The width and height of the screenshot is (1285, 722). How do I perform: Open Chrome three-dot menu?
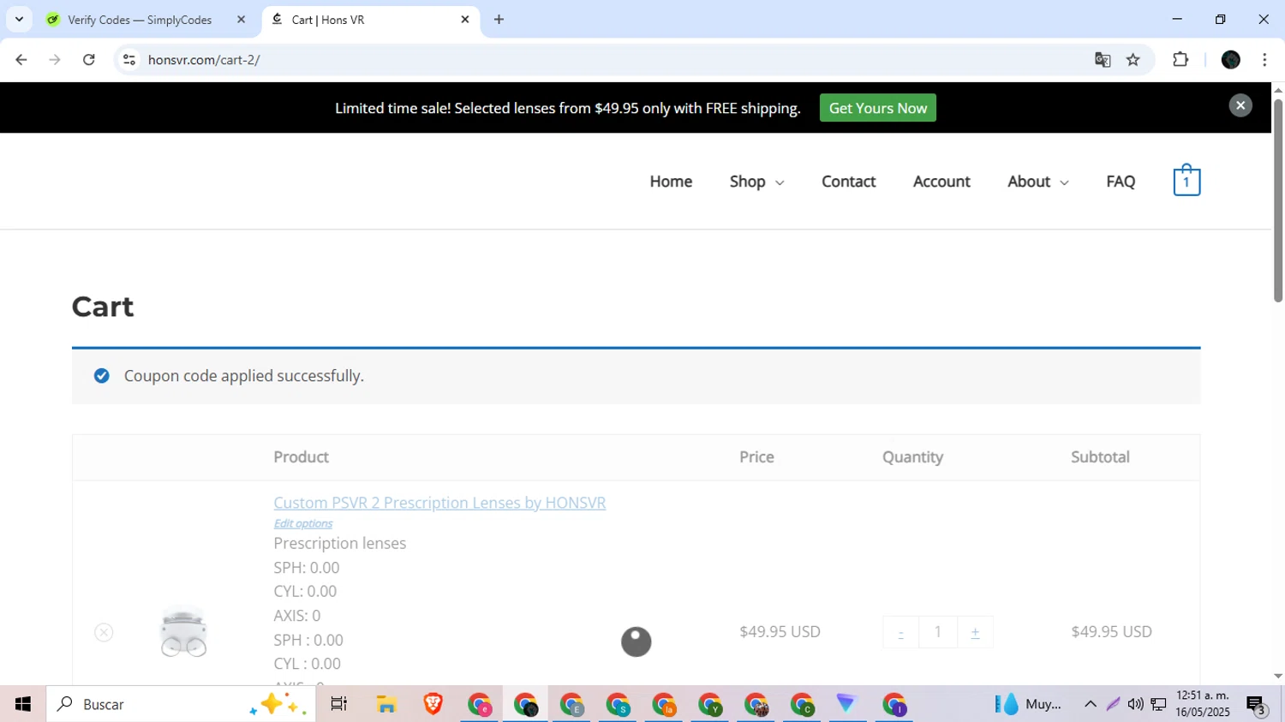coord(1264,60)
